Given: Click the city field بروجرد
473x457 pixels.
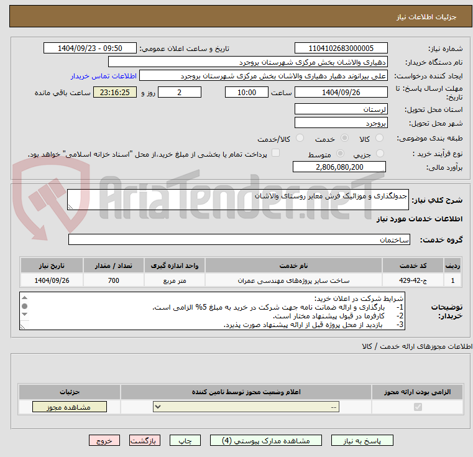Looking at the screenshot, I should (x=341, y=123).
